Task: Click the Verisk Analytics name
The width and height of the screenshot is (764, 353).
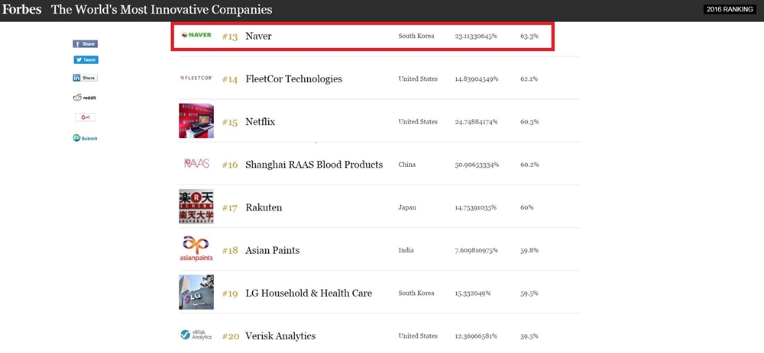Action: point(280,335)
